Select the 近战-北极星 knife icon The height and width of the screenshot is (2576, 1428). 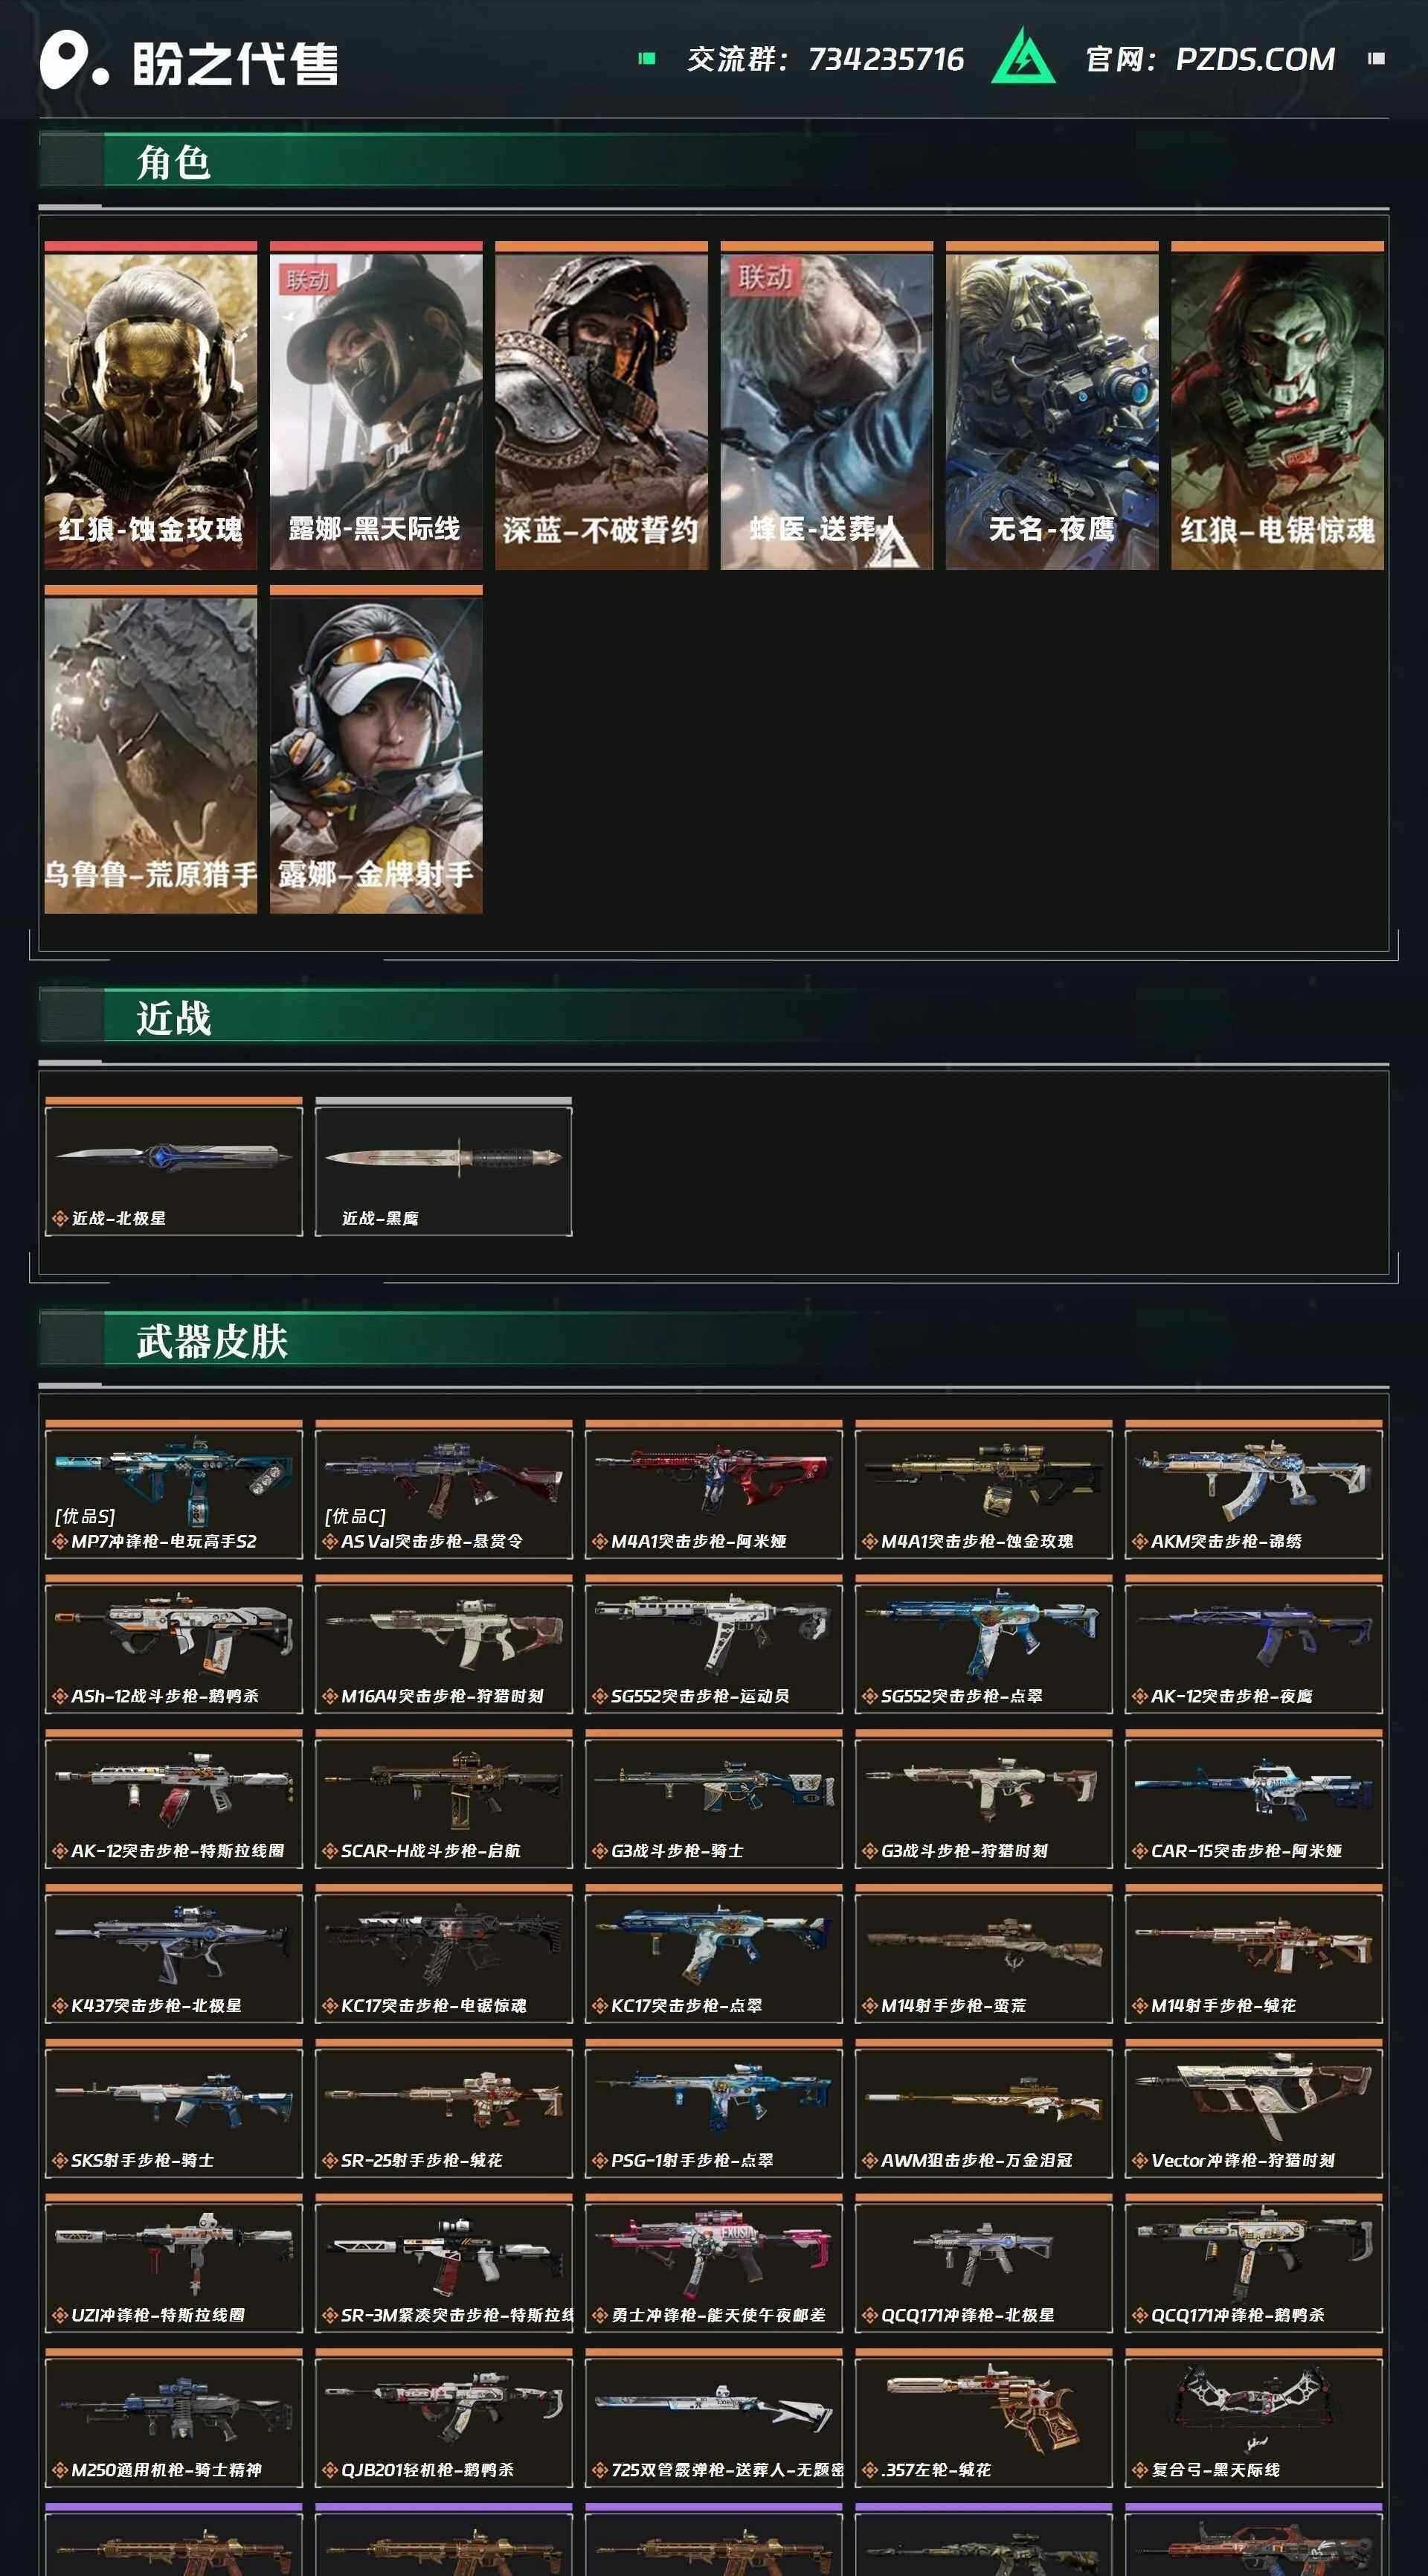click(x=173, y=1157)
